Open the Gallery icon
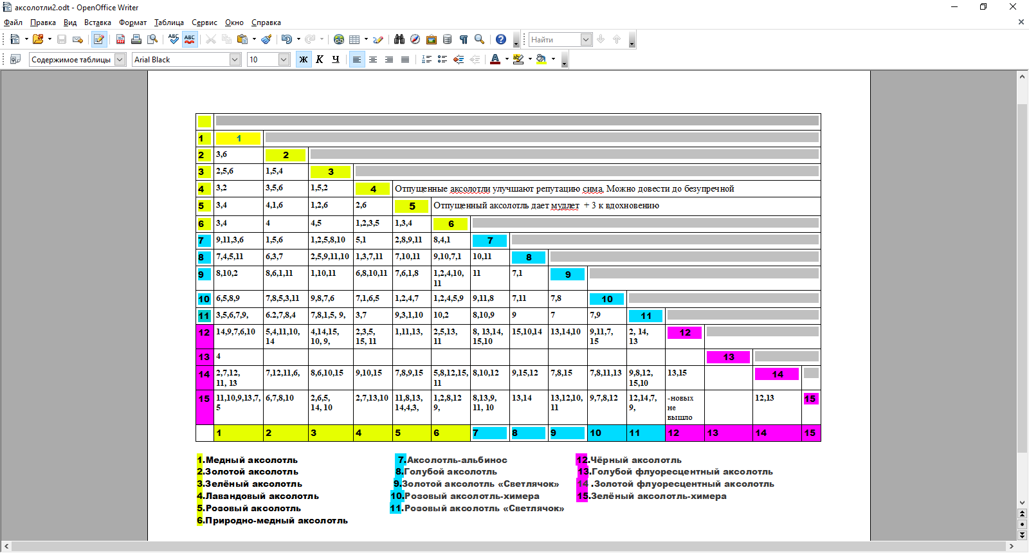1029x553 pixels. (432, 39)
